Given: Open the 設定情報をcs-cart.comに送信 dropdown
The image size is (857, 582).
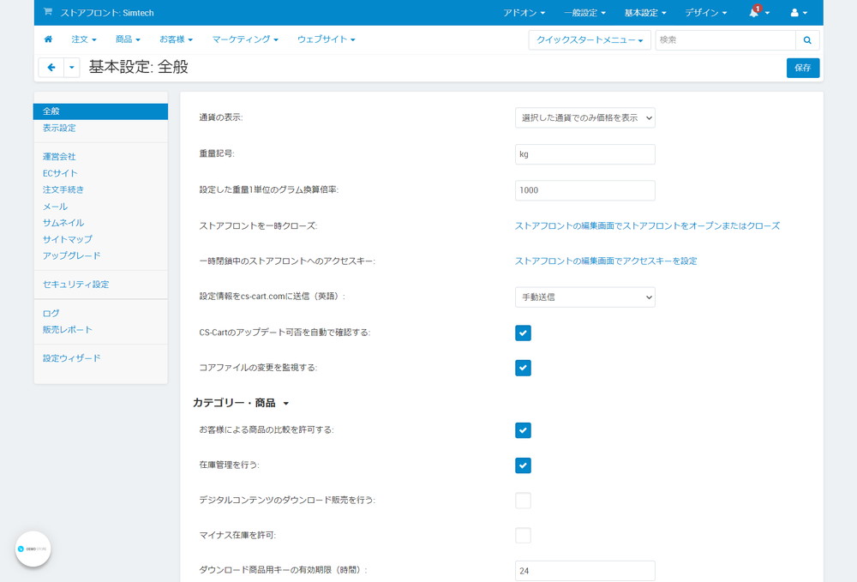Looking at the screenshot, I should click(x=584, y=297).
